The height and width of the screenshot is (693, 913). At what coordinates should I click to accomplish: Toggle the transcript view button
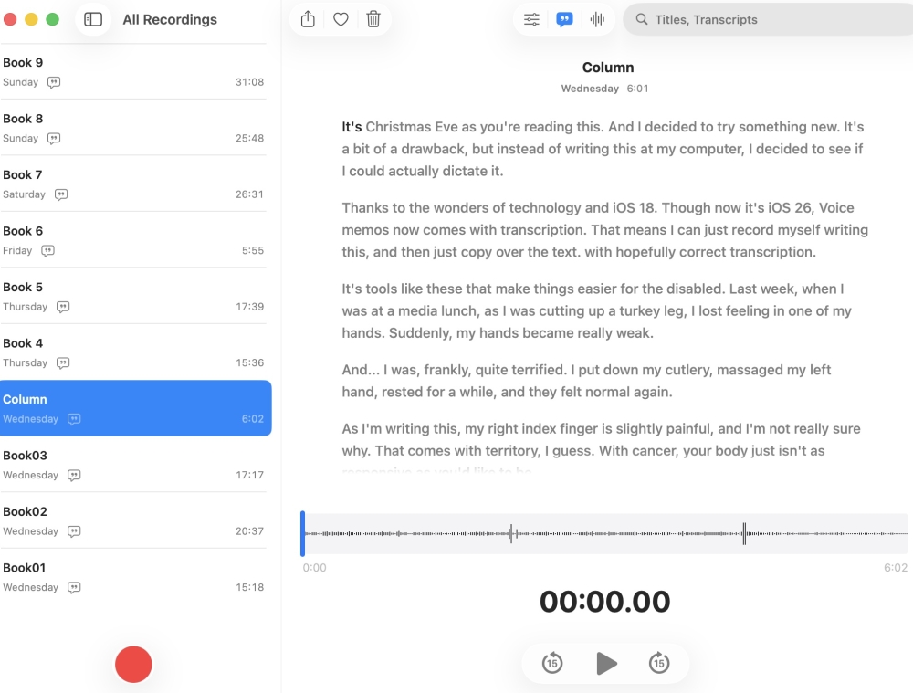coord(564,19)
